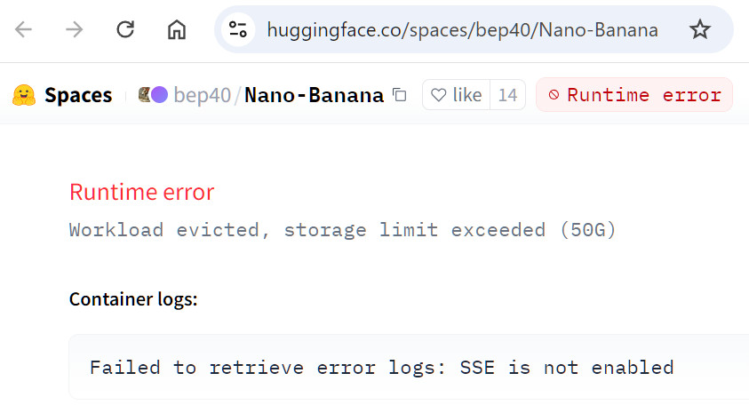Viewport: 749px width, 405px height.
Task: Open the like count 14
Action: point(507,95)
